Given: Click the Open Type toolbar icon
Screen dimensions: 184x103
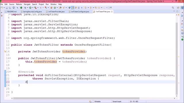Looking at the screenshot, I should (x=60, y=8).
